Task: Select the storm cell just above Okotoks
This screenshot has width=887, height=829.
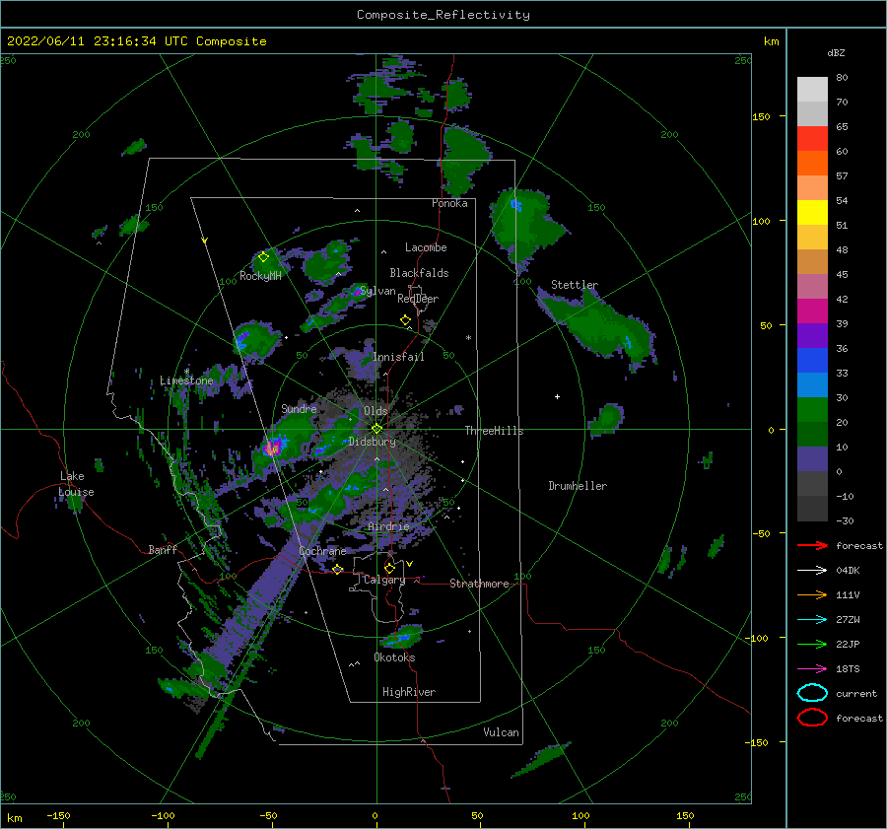Action: (402, 637)
